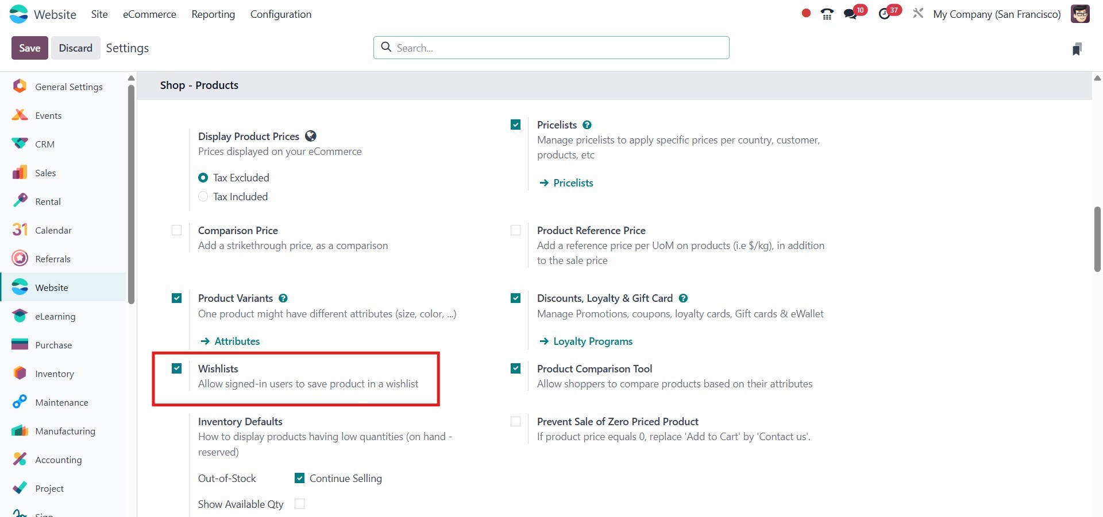Viewport: 1103px width, 517px height.
Task: Click the voip phone icon in top bar
Action: click(827, 14)
